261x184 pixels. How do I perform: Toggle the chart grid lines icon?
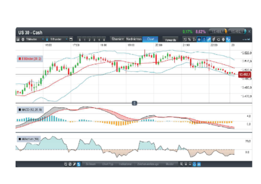(199, 39)
